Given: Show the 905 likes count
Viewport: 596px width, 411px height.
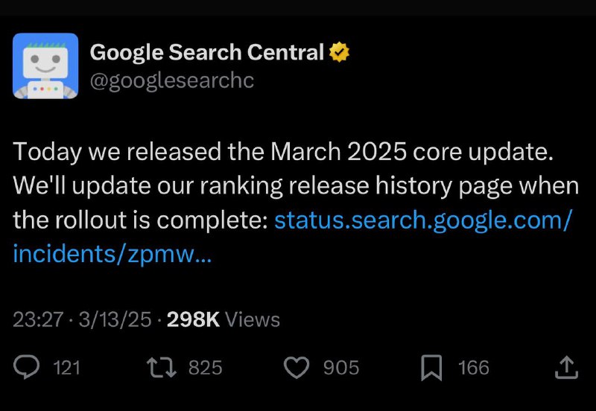Looking at the screenshot, I should (341, 368).
